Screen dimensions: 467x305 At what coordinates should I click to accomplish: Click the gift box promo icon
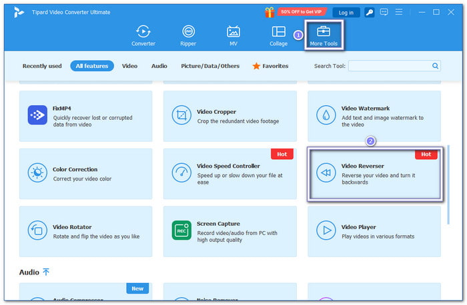[x=270, y=12]
